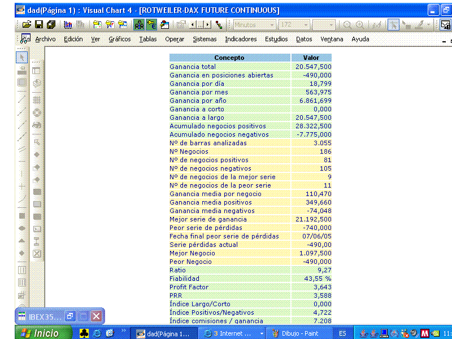Image resolution: width=452 pixels, height=339 pixels.
Task: Click the zoom in magnifier icon
Action: click(x=360, y=25)
